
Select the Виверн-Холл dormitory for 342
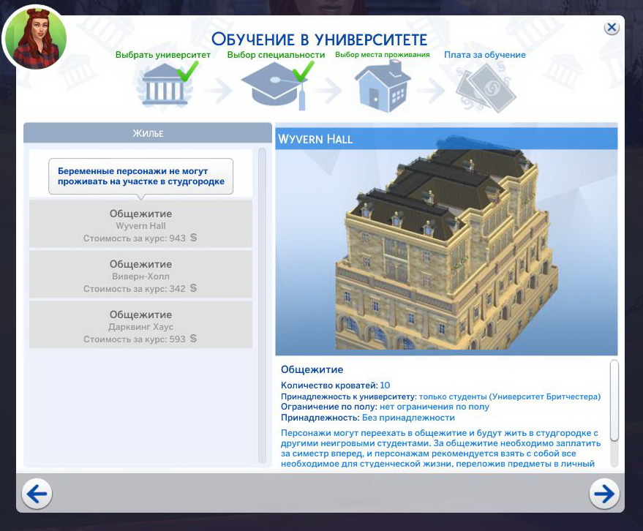pyautogui.click(x=140, y=274)
